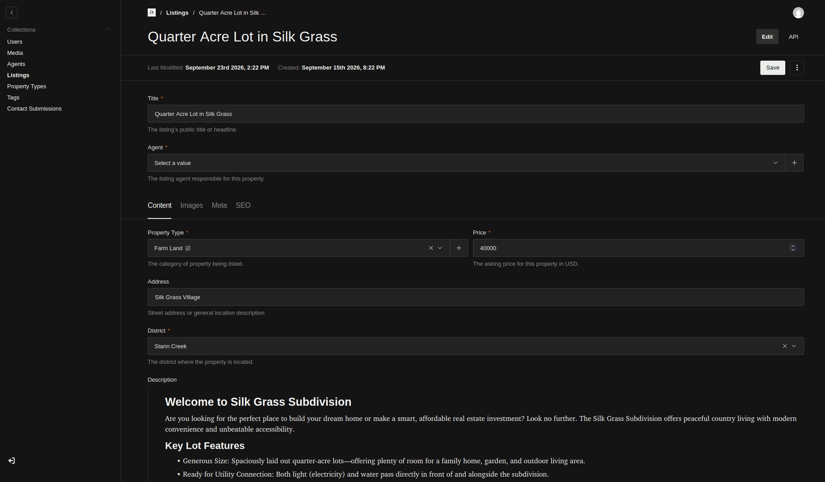
Task: Switch to the API view
Action: click(793, 37)
